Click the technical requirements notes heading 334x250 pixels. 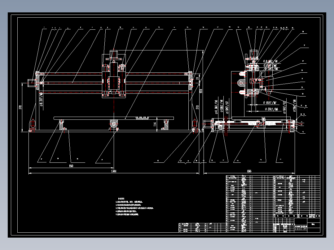pos(121,199)
